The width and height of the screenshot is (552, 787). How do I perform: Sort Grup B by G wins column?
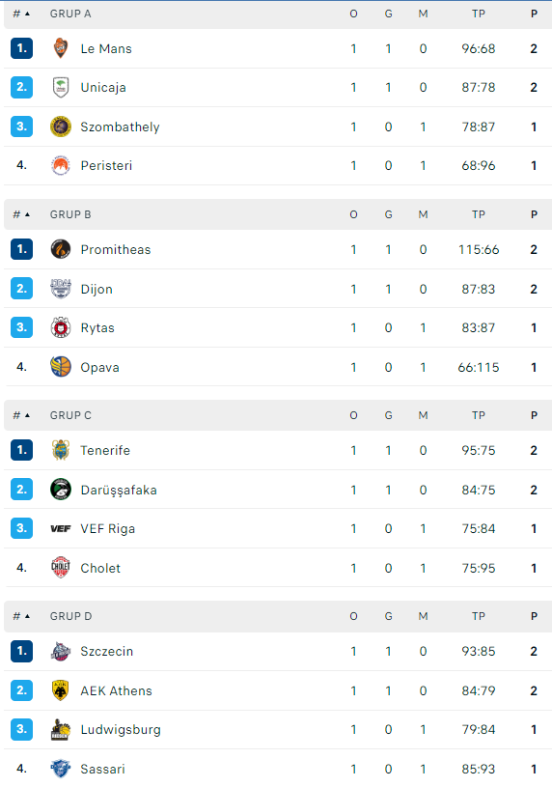tap(388, 214)
